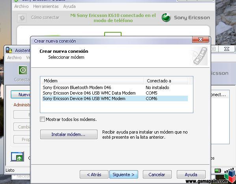This screenshot has height=184, width=236.
Task: Click the Siguiente > button
Action: point(124,175)
